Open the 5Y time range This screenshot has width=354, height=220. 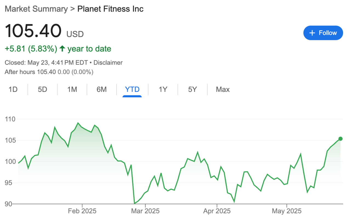(x=192, y=89)
